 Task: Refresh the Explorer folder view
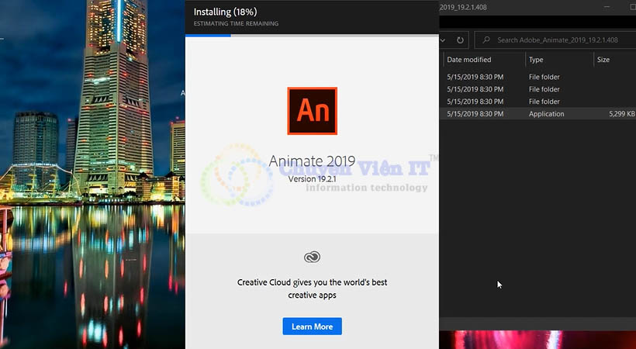click(460, 40)
